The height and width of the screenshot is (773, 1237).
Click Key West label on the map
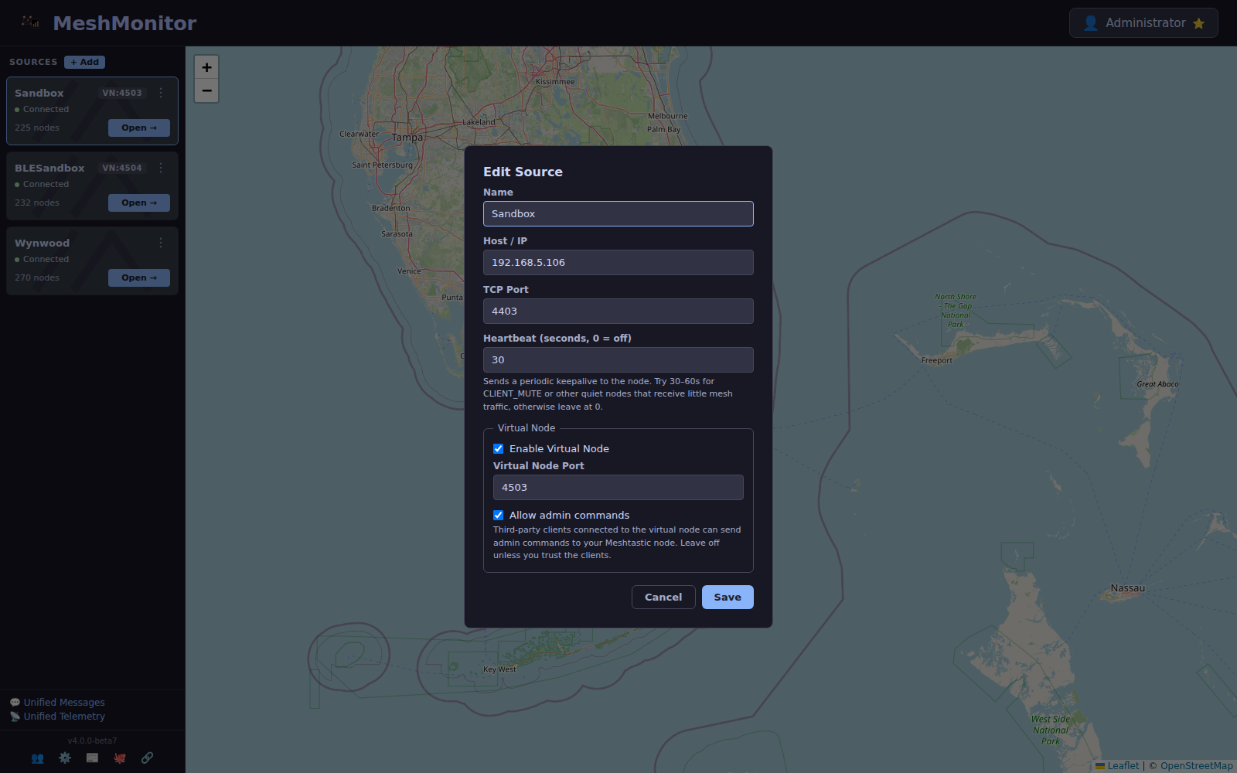point(499,669)
